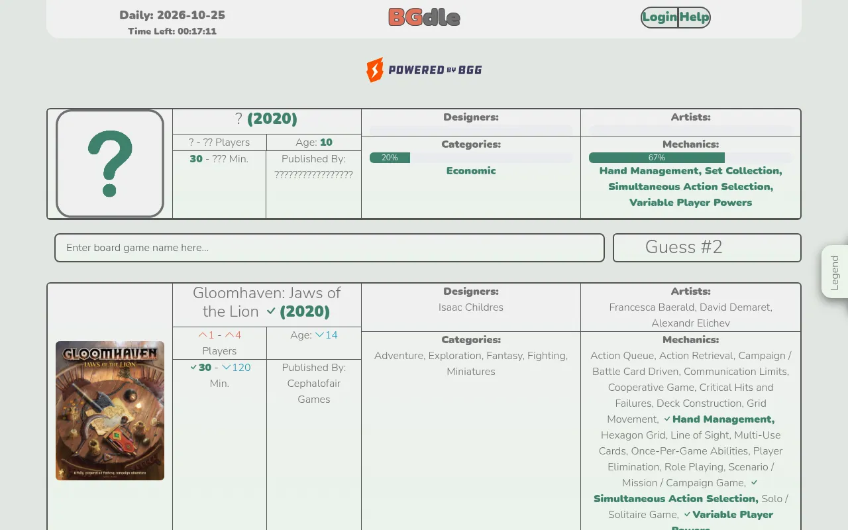Click the Mechanics 67% progress bar
The image size is (848, 530).
690,158
